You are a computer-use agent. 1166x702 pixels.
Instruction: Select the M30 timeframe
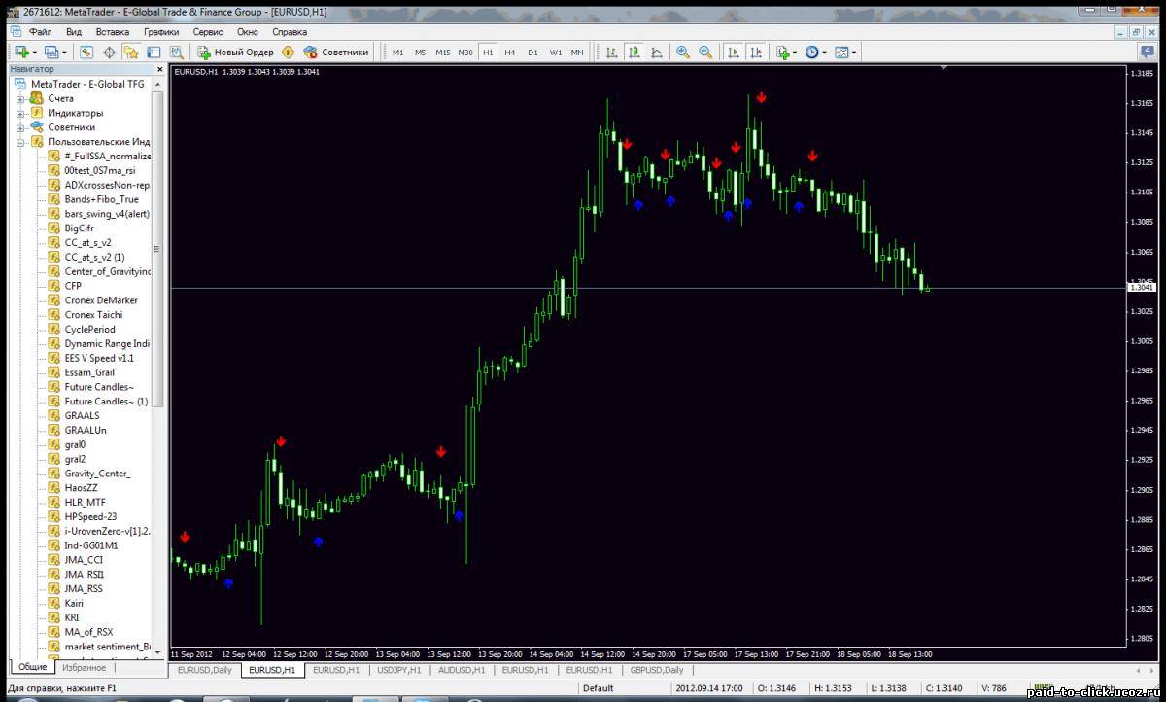465,52
